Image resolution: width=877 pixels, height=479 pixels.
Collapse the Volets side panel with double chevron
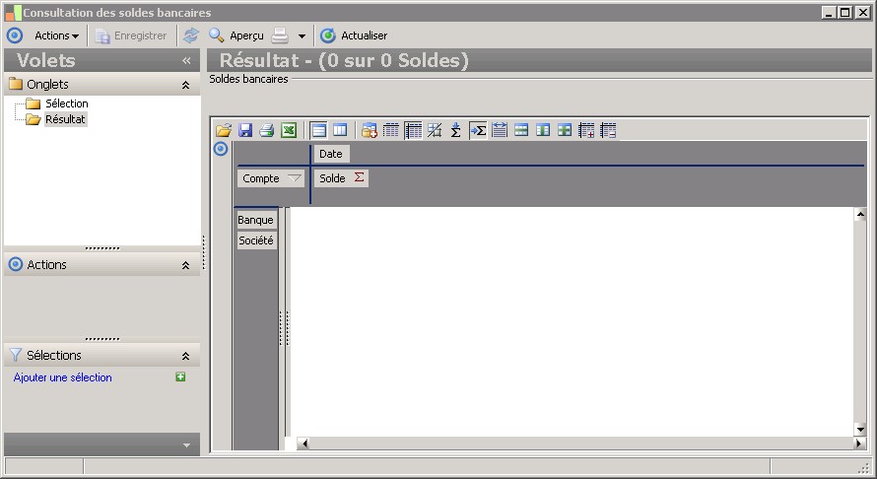[186, 60]
